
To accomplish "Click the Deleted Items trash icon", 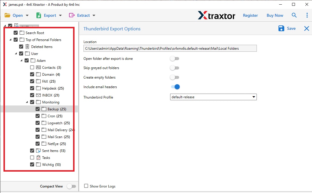I will pos(27,47).
